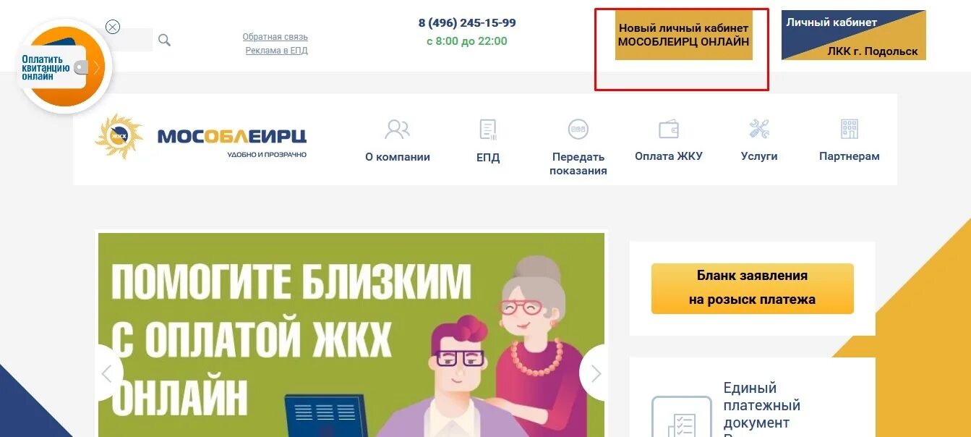The image size is (971, 437).
Task: Follow the Обратная связь link
Action: [275, 37]
